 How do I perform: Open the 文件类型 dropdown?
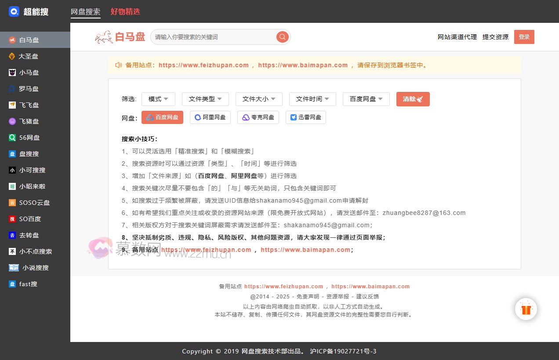pyautogui.click(x=205, y=99)
